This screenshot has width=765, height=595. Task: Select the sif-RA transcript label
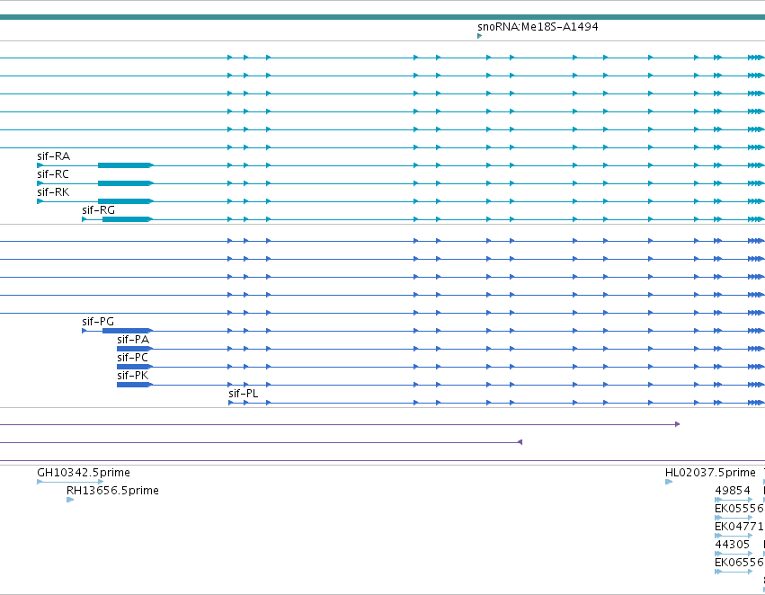(54, 156)
